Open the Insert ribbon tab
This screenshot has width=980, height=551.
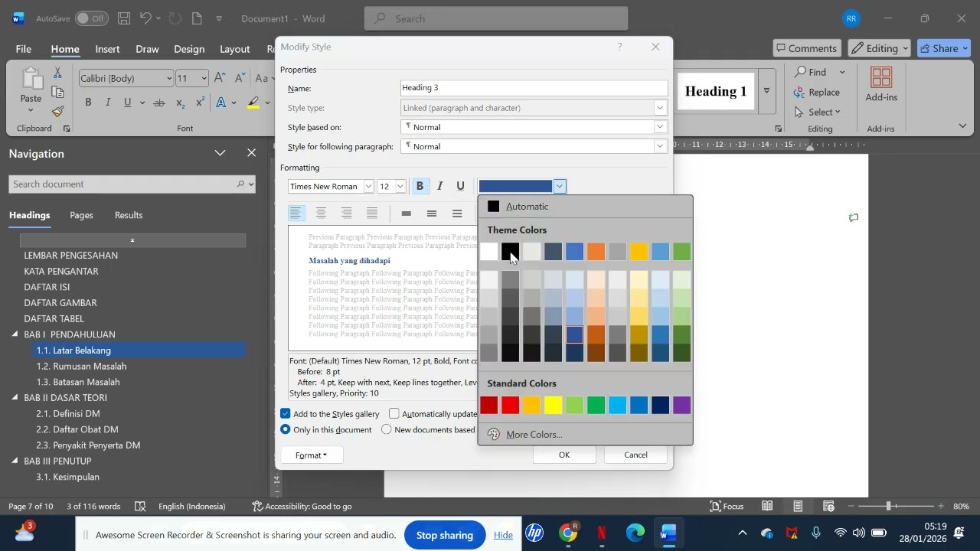pos(107,49)
